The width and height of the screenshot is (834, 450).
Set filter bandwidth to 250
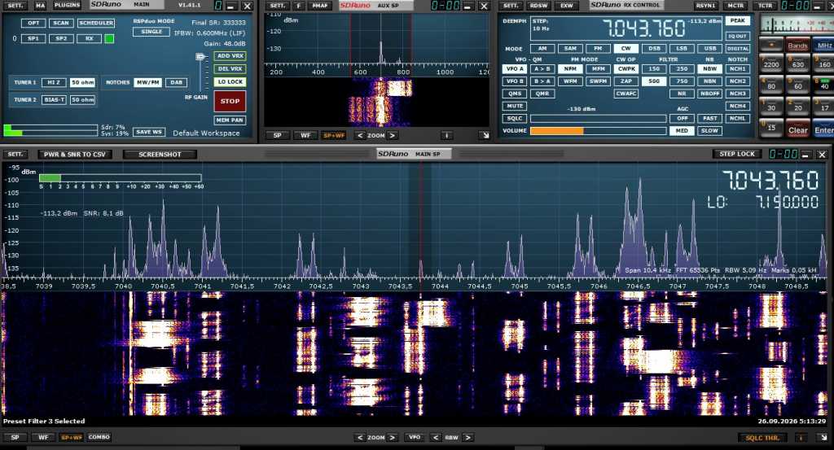pyautogui.click(x=682, y=69)
